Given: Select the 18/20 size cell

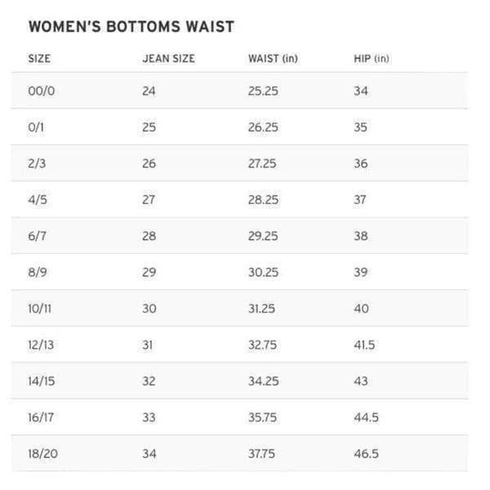Looking at the screenshot, I should (42, 453).
